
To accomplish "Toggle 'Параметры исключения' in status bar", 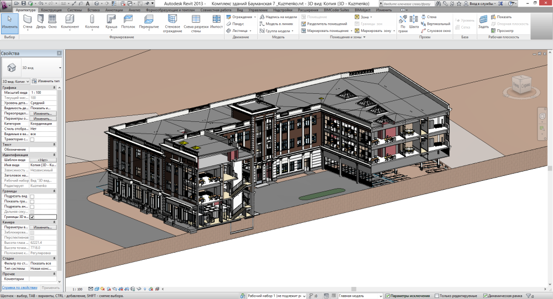I will (x=387, y=296).
